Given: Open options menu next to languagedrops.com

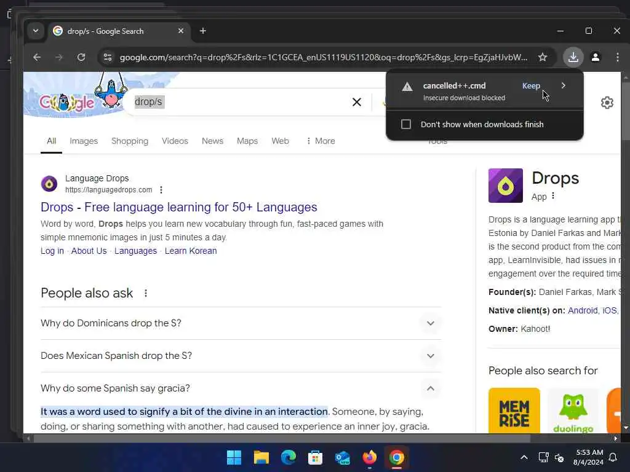Looking at the screenshot, I should pos(161,190).
